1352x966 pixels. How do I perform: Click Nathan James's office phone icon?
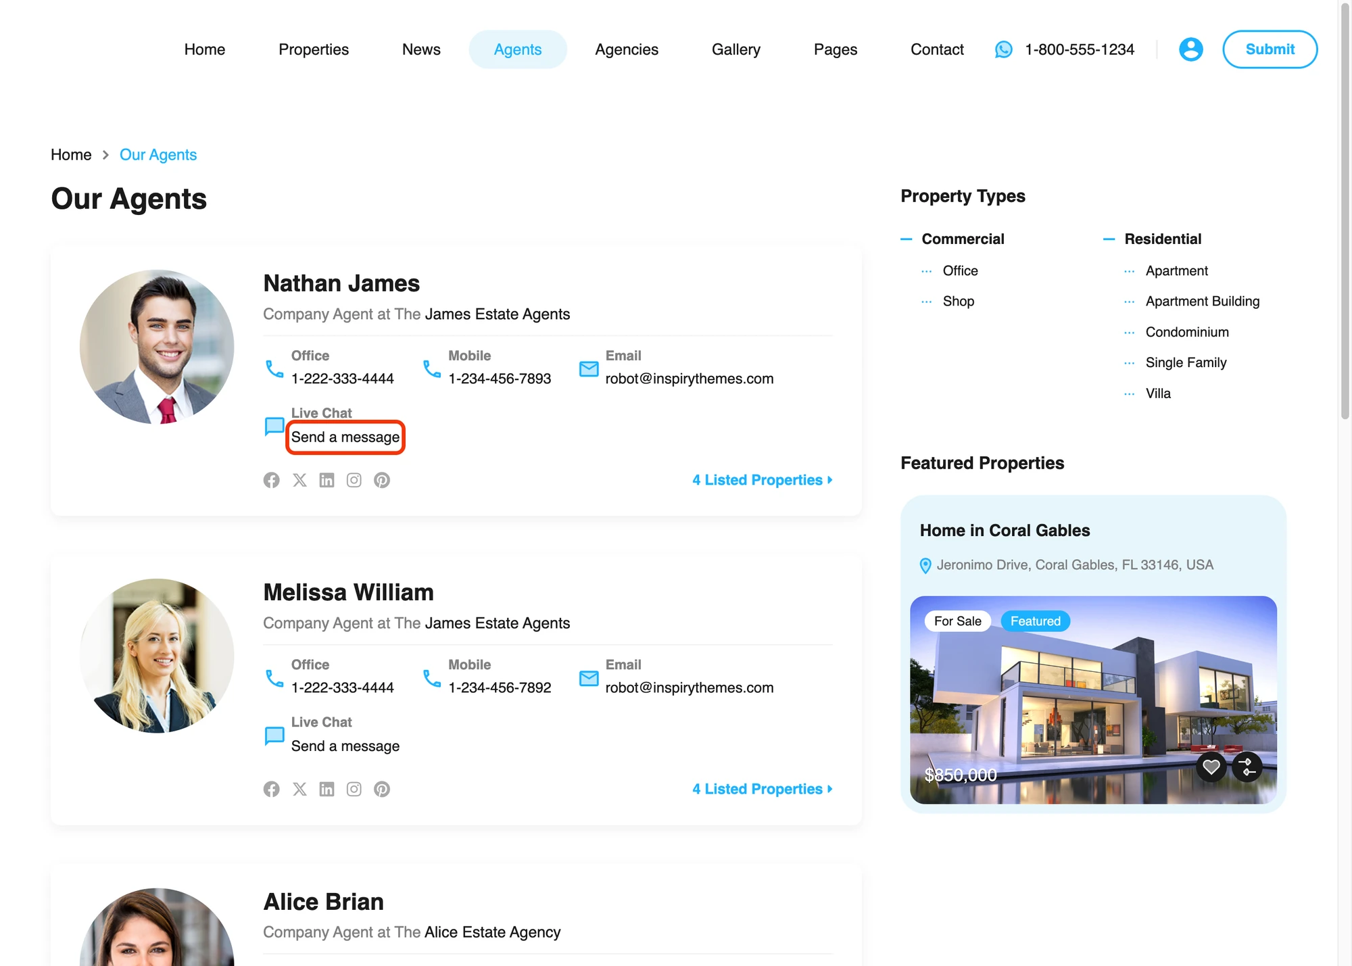pos(274,368)
